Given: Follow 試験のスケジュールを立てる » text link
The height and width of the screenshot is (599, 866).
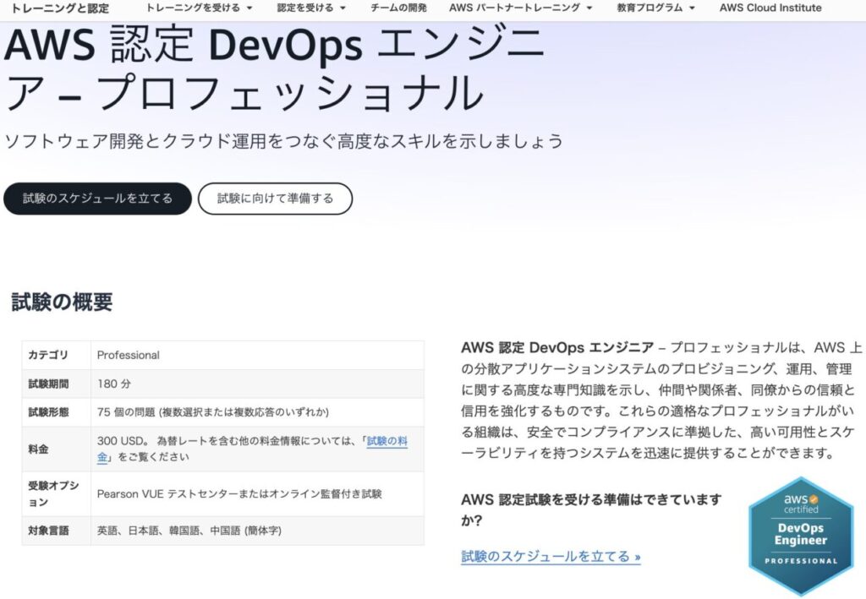Looking at the screenshot, I should (x=551, y=557).
